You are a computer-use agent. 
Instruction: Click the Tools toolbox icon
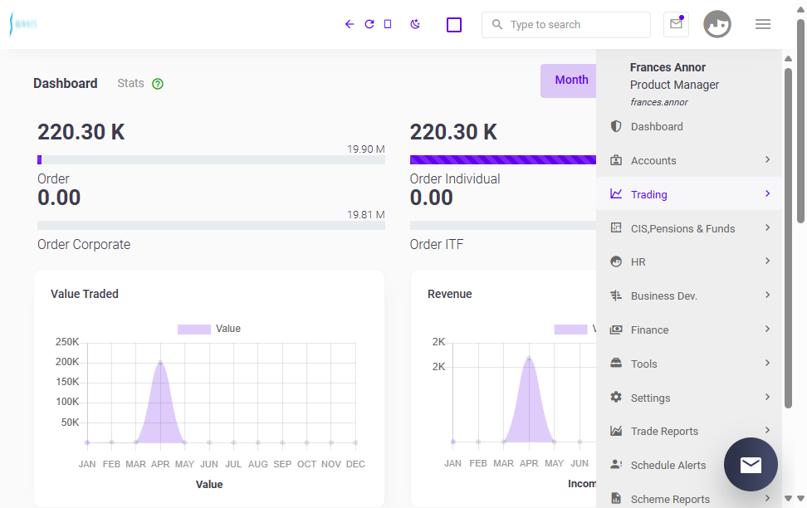[x=615, y=364]
